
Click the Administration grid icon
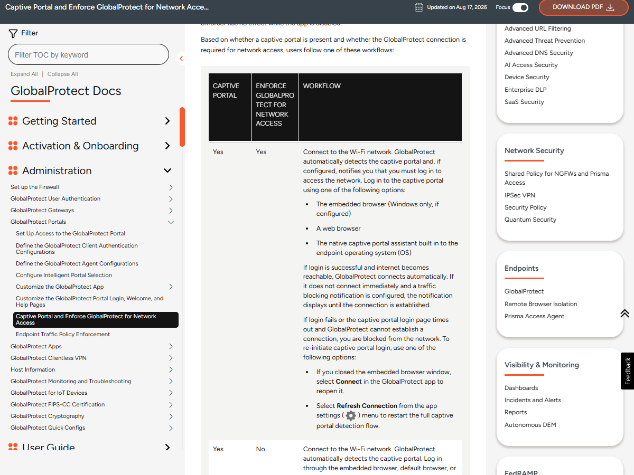[x=13, y=170]
